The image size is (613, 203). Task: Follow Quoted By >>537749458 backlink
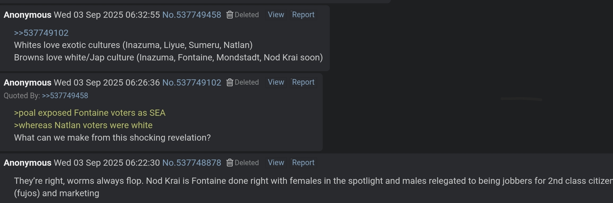pyautogui.click(x=65, y=96)
